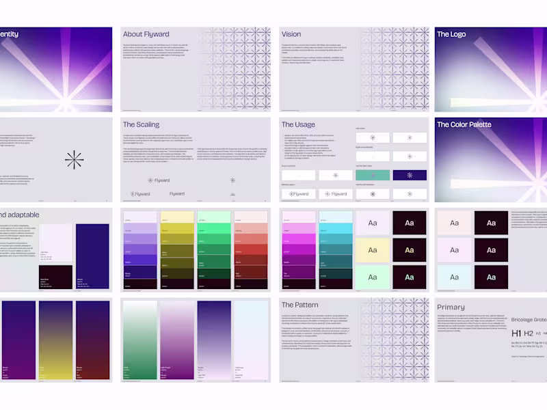Image resolution: width=547 pixels, height=410 pixels.
Task: Select the white starburst icon on the dark purple banner
Action: 410,174
